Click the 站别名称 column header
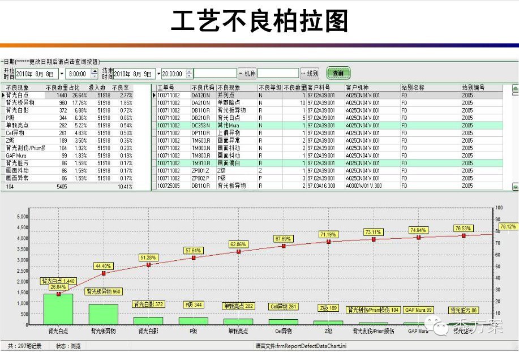 [x=413, y=88]
